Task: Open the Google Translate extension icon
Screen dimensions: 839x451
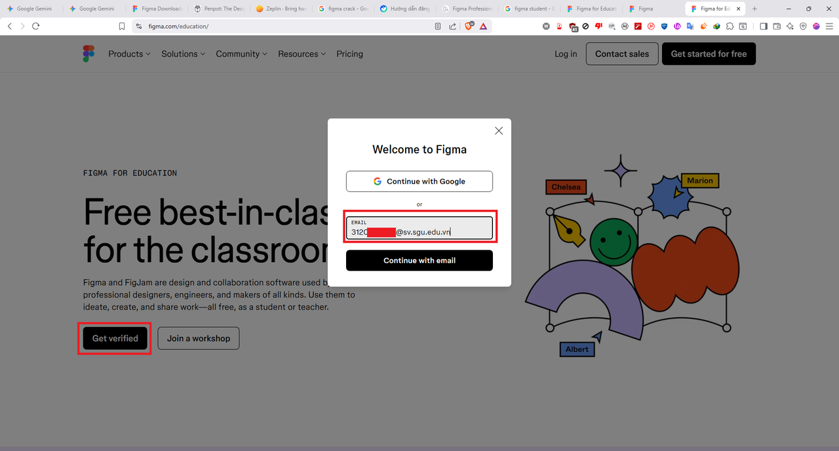Action: pyautogui.click(x=690, y=26)
